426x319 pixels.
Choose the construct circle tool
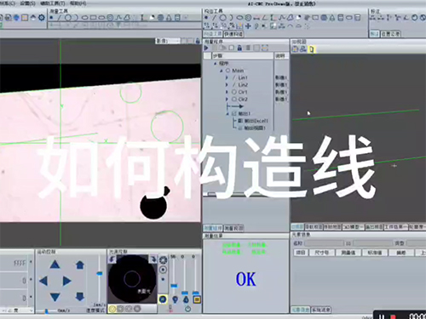point(223,18)
